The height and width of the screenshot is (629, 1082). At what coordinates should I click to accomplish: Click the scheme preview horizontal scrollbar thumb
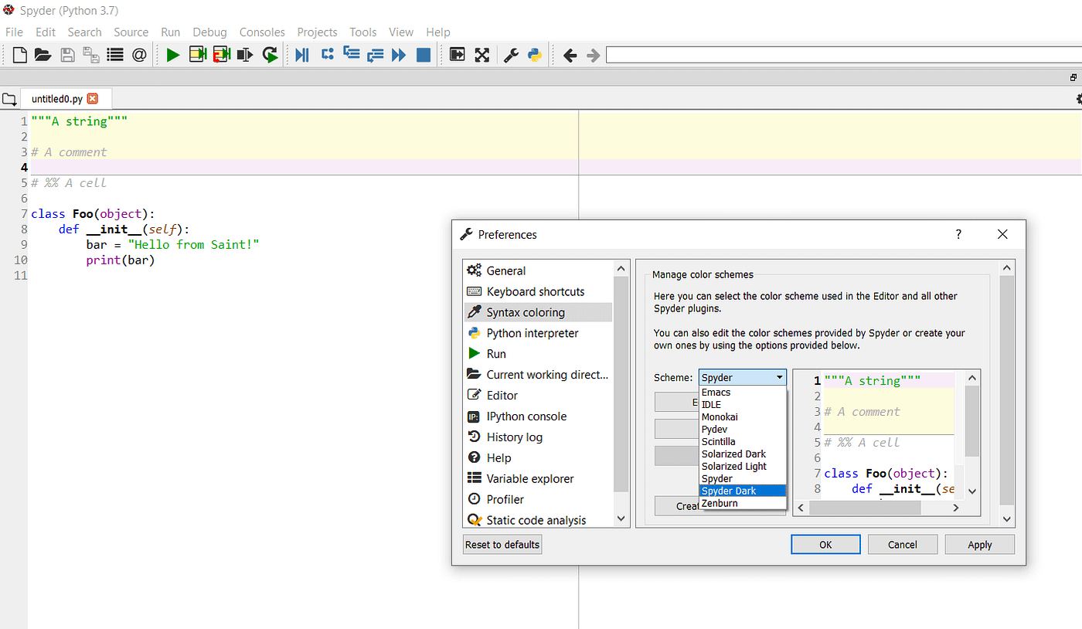pos(865,508)
